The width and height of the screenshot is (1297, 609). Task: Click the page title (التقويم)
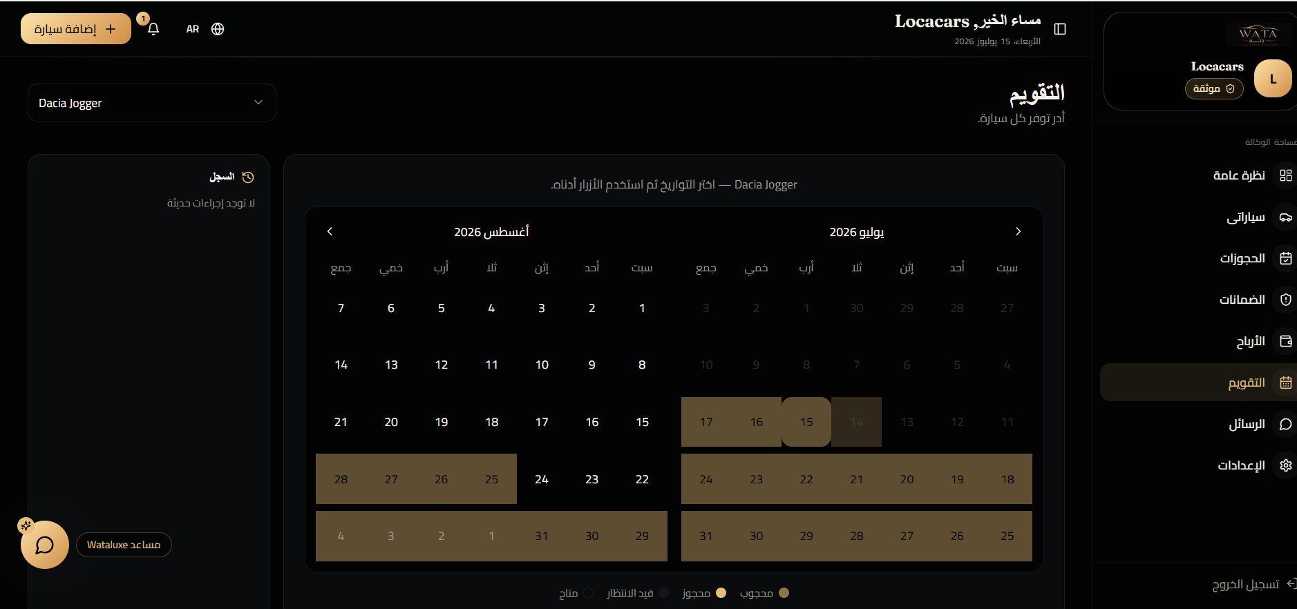coord(1037,93)
